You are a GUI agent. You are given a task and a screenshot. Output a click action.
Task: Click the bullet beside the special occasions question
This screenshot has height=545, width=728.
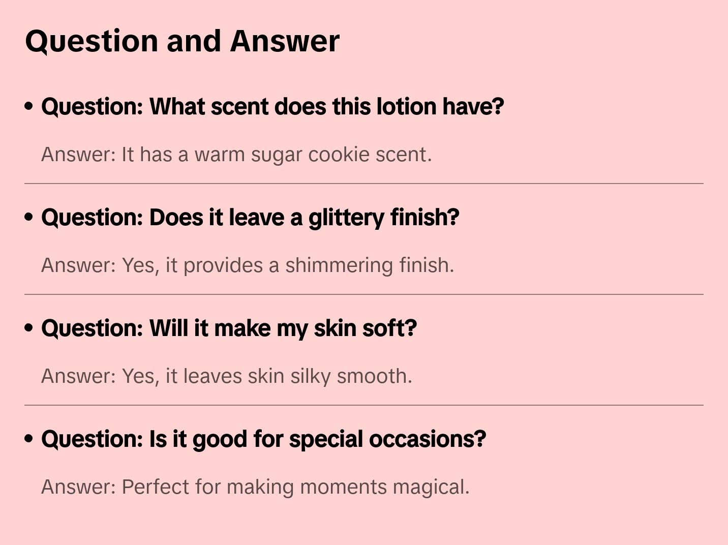29,439
